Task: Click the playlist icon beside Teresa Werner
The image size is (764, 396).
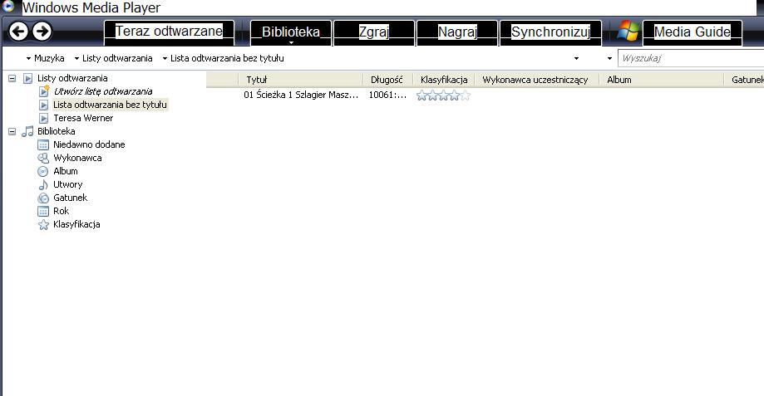Action: point(44,118)
